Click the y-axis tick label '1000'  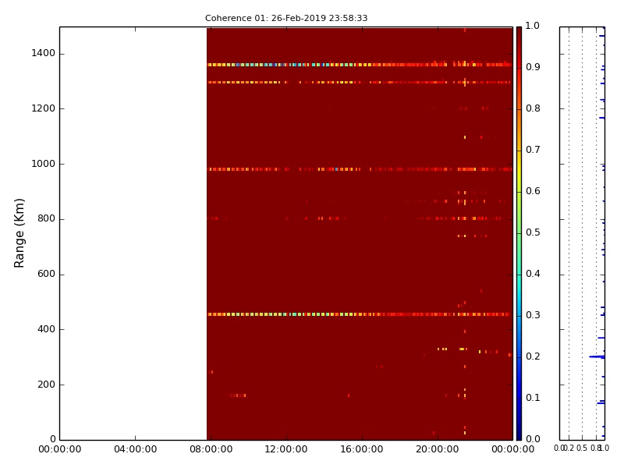tap(44, 164)
